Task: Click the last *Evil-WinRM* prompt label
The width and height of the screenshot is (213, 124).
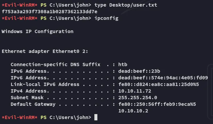Action: 20,117
